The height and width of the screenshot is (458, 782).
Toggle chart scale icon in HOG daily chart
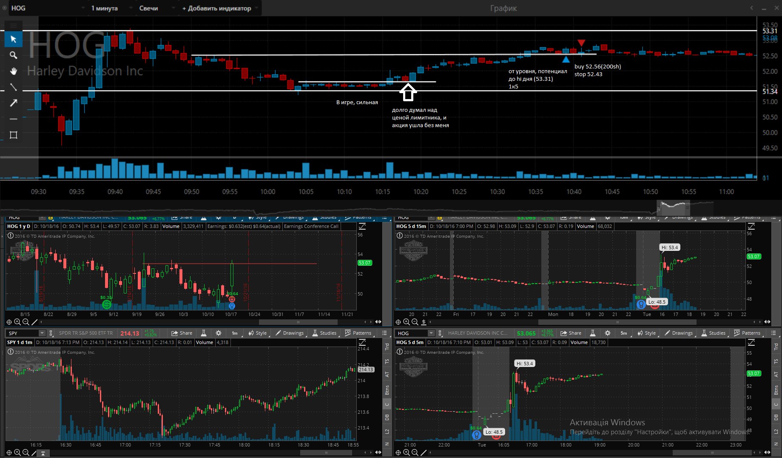[362, 226]
